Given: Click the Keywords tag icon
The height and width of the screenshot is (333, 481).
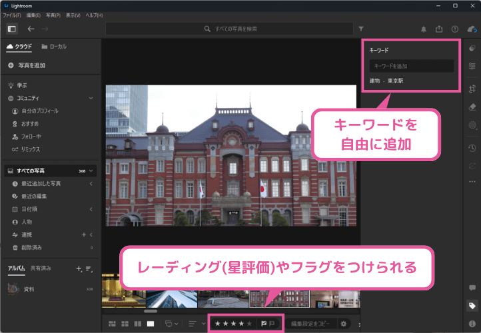Looking at the screenshot, I should [x=472, y=306].
